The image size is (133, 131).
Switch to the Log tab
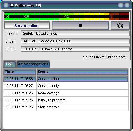9,64
